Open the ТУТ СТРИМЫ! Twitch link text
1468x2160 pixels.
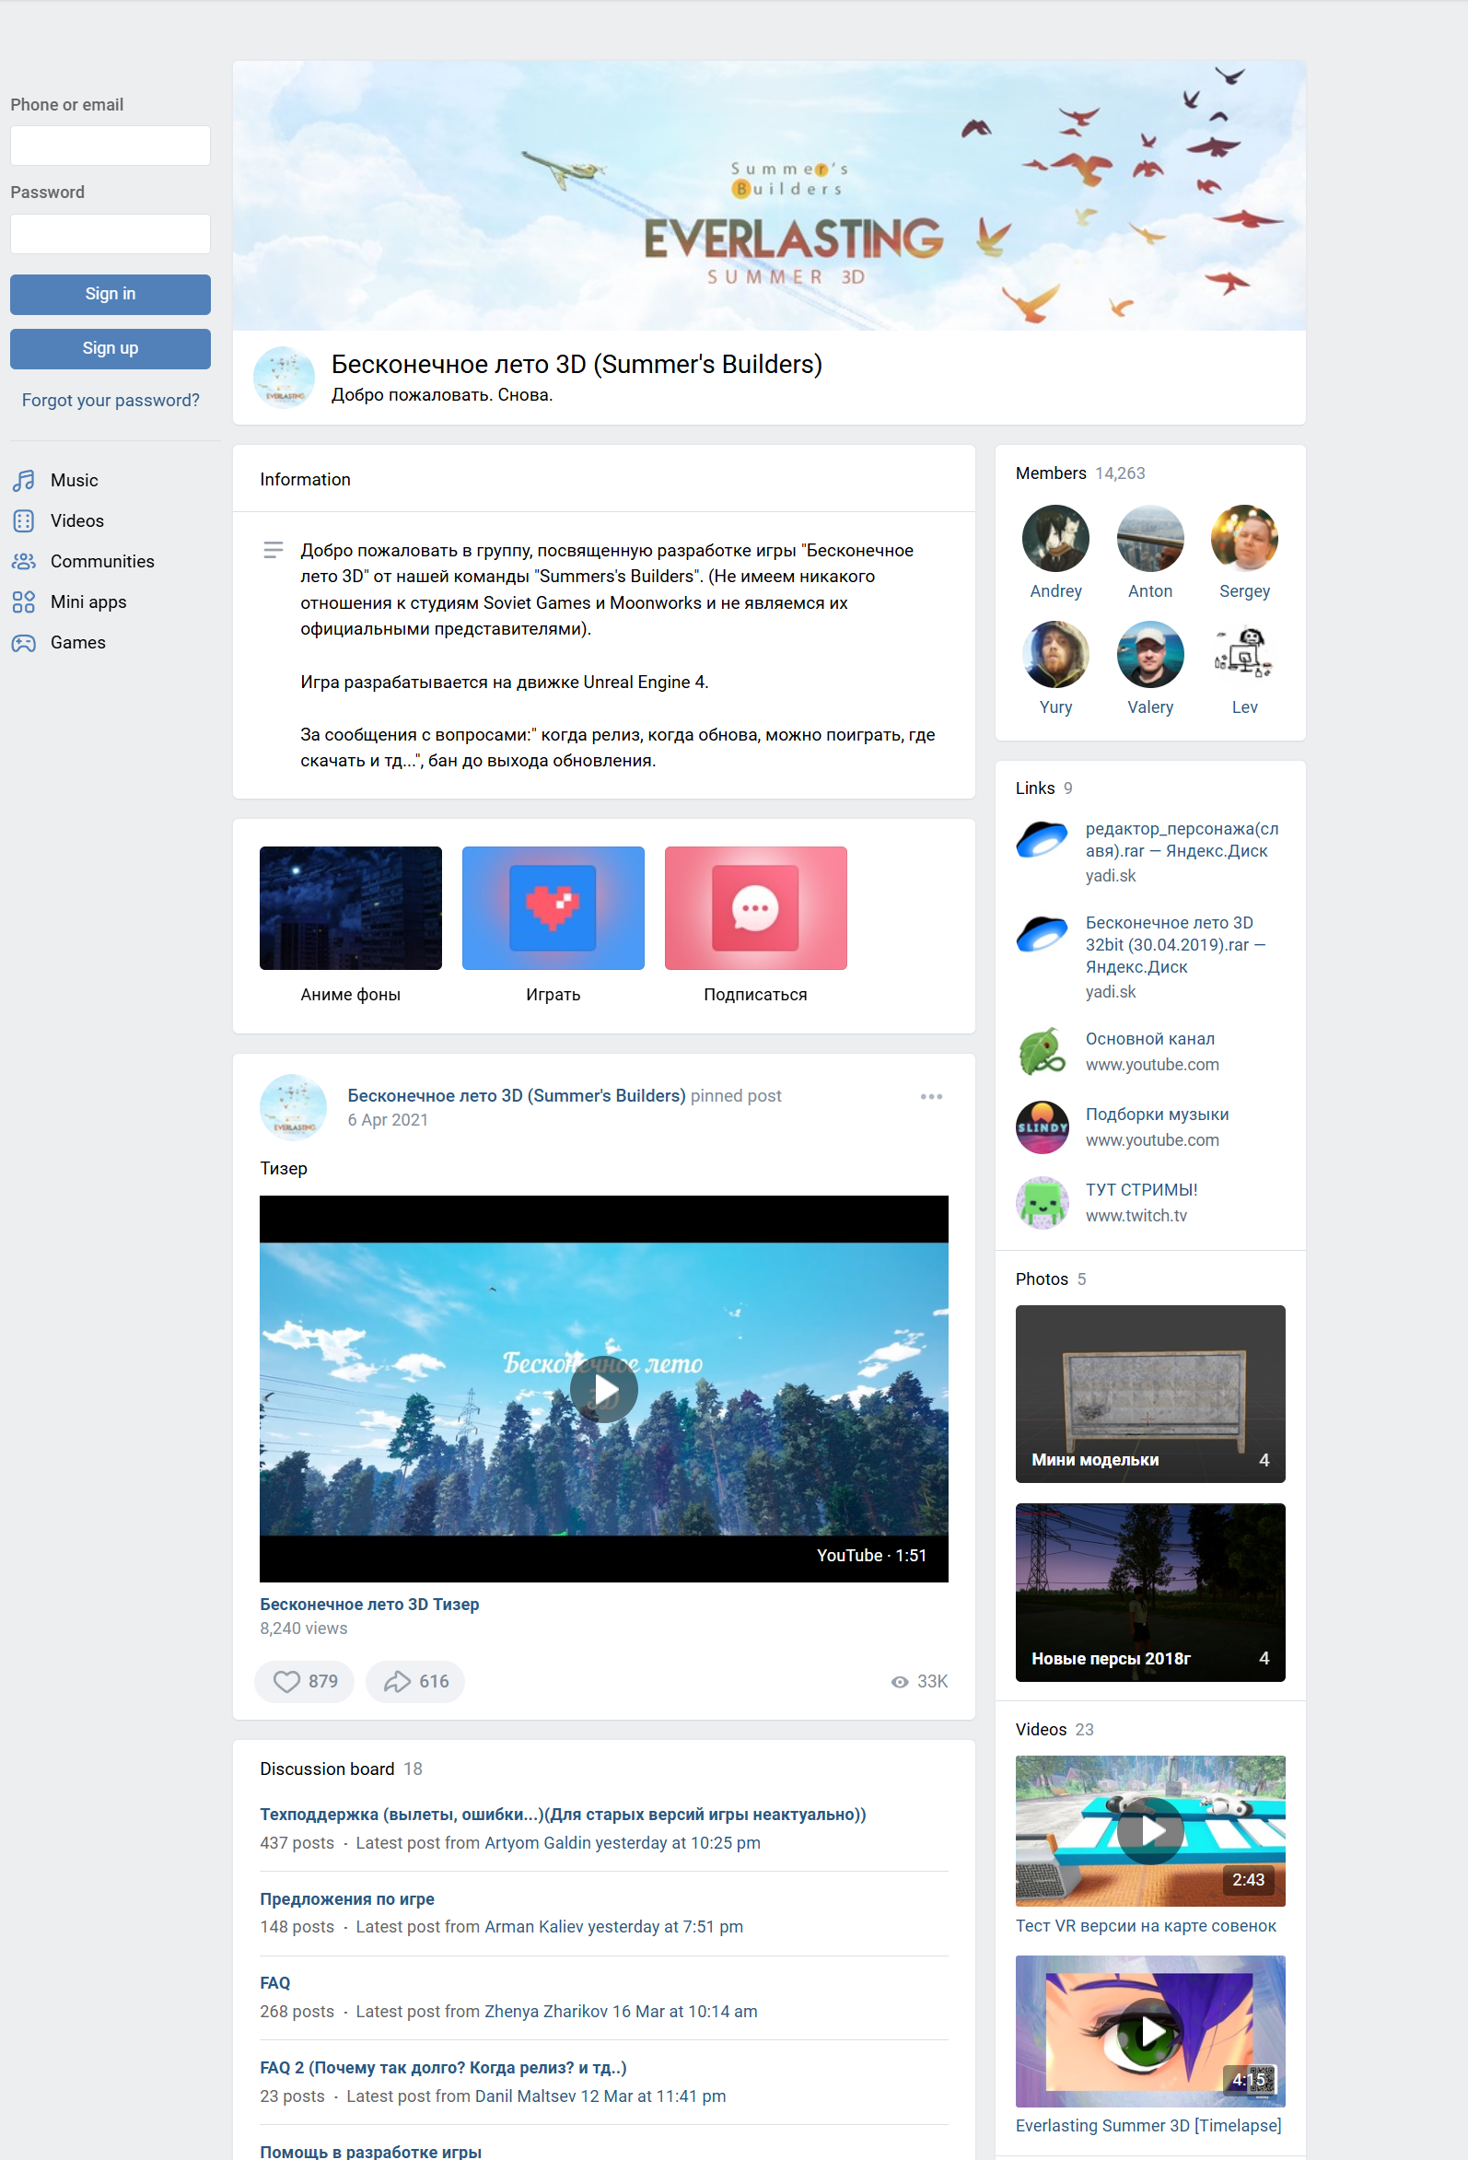point(1142,1190)
